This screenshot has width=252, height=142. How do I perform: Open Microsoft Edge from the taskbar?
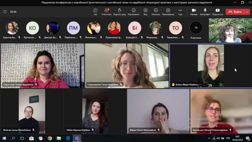pos(68,138)
